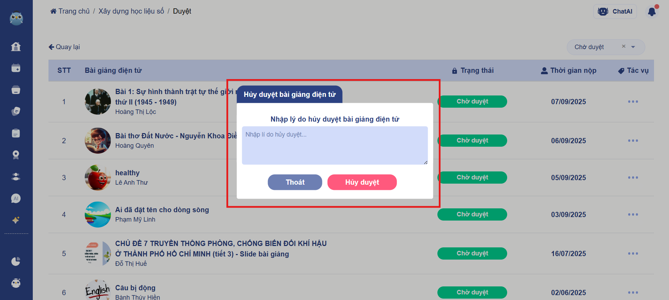Click the Thoát button in the dialog
669x300 pixels.
click(x=295, y=182)
